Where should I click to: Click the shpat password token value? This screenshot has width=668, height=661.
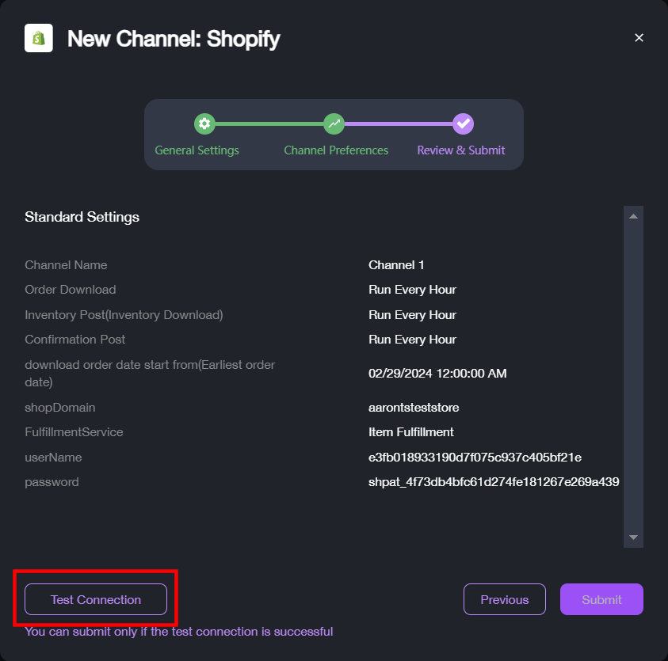(494, 482)
